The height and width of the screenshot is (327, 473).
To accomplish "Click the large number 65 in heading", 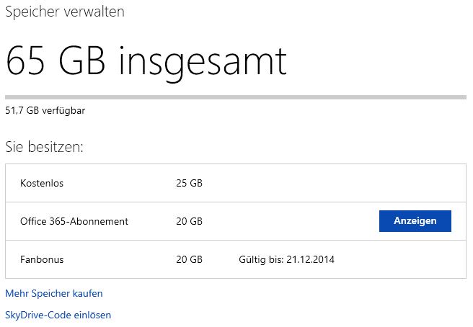I will [x=25, y=61].
